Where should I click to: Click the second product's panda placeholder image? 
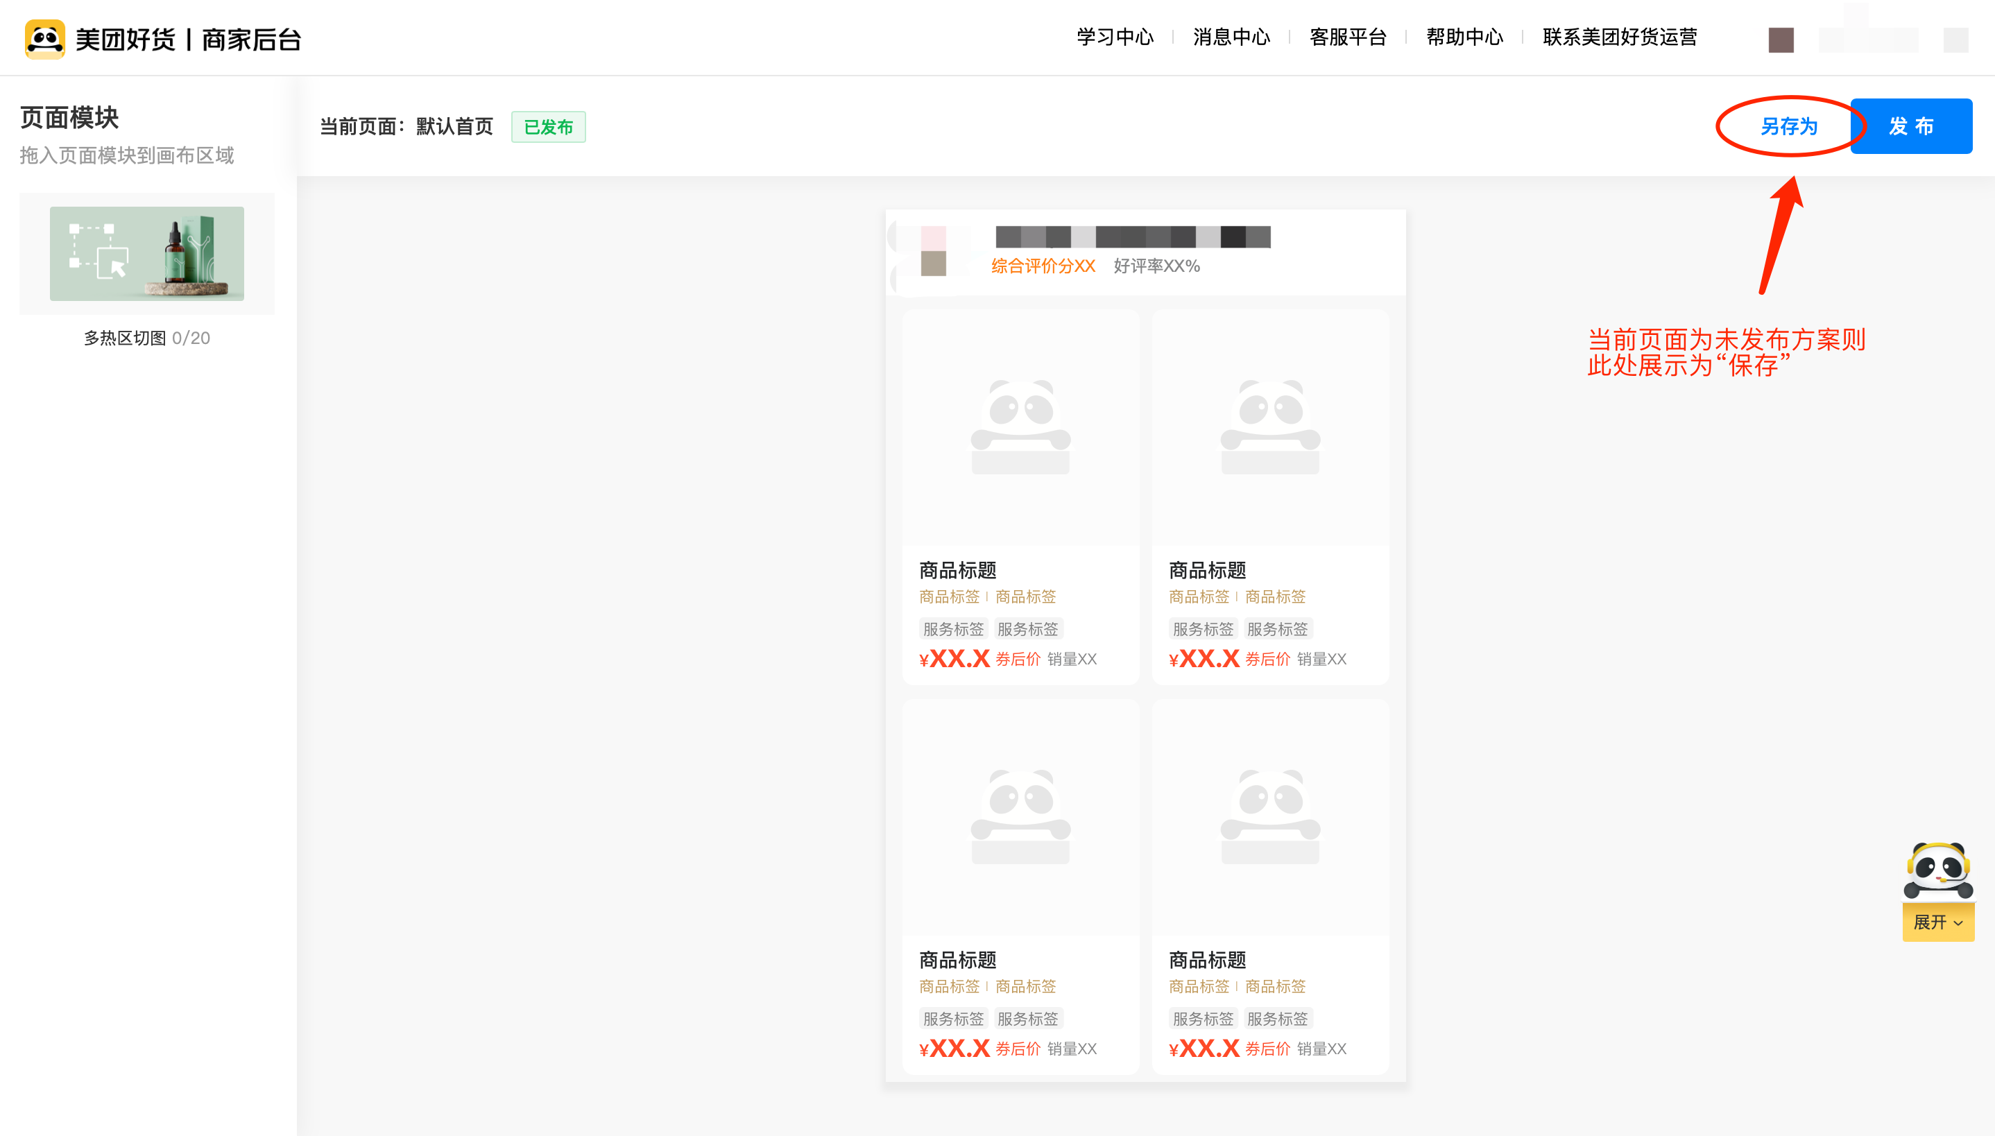[1269, 427]
